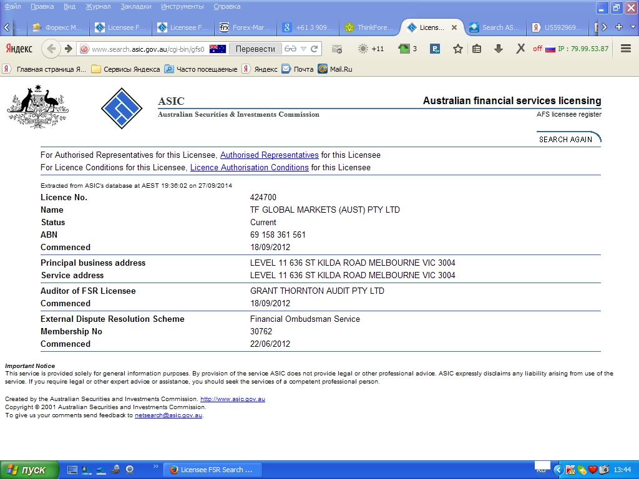
Task: Select Licensee FSR Search taskbar button
Action: point(212,470)
